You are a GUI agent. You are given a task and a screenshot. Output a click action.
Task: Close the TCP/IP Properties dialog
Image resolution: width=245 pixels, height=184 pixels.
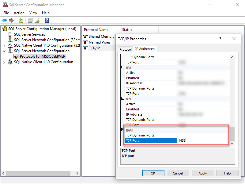[234, 39]
